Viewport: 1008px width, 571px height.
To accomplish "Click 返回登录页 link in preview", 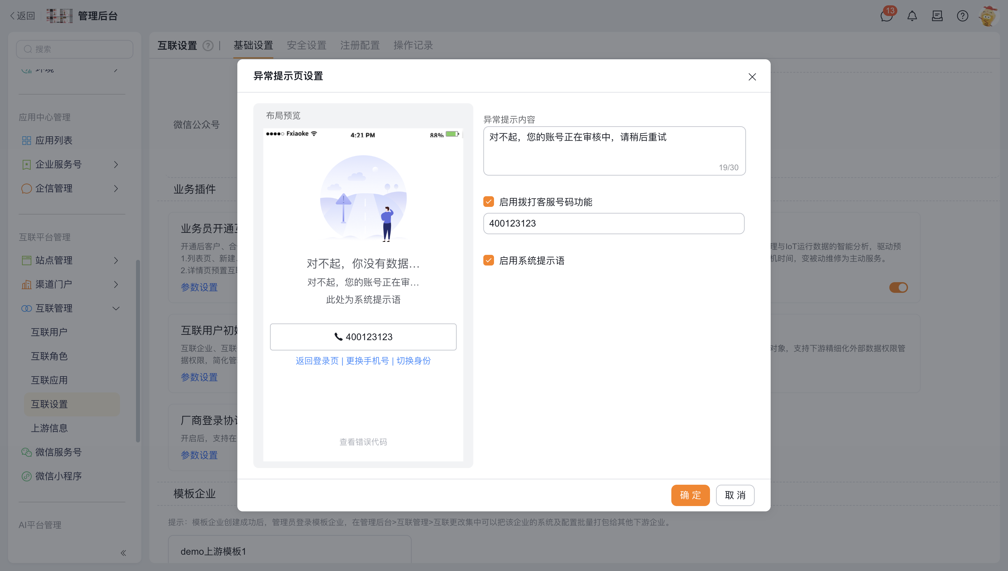I will coord(317,361).
